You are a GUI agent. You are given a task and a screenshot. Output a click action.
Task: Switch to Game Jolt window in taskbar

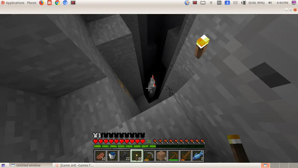74,165
